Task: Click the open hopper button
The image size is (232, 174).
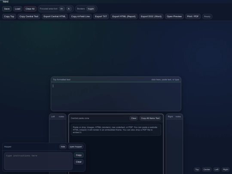Action: tap(76, 147)
